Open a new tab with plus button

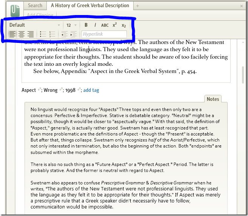pos(138,6)
